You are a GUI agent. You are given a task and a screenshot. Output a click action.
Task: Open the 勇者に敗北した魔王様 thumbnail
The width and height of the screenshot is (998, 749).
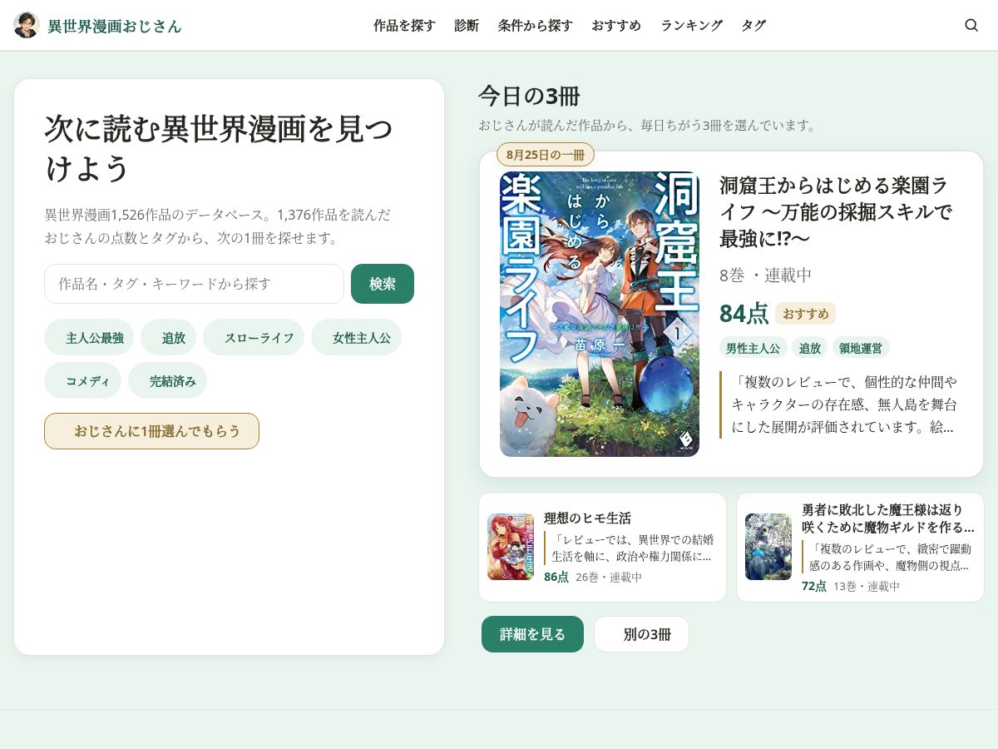click(x=768, y=547)
